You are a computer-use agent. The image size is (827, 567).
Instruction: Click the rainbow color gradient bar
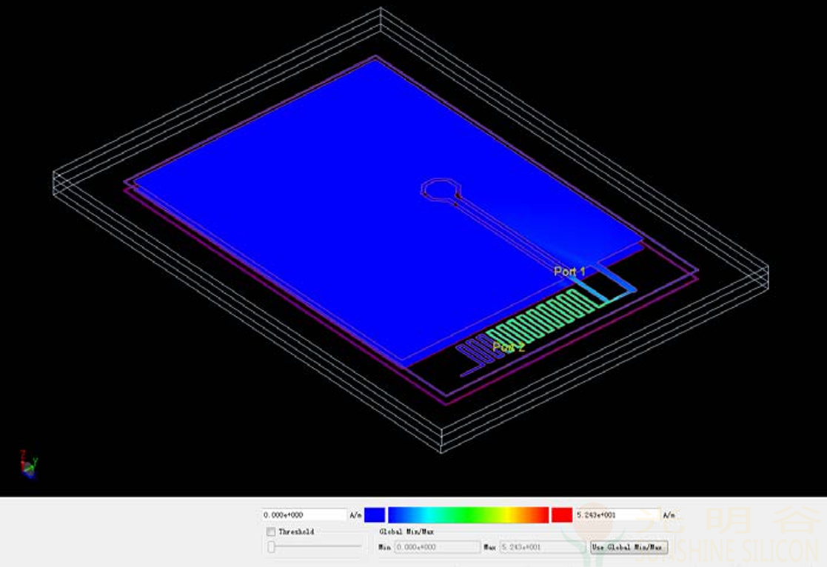coord(469,514)
